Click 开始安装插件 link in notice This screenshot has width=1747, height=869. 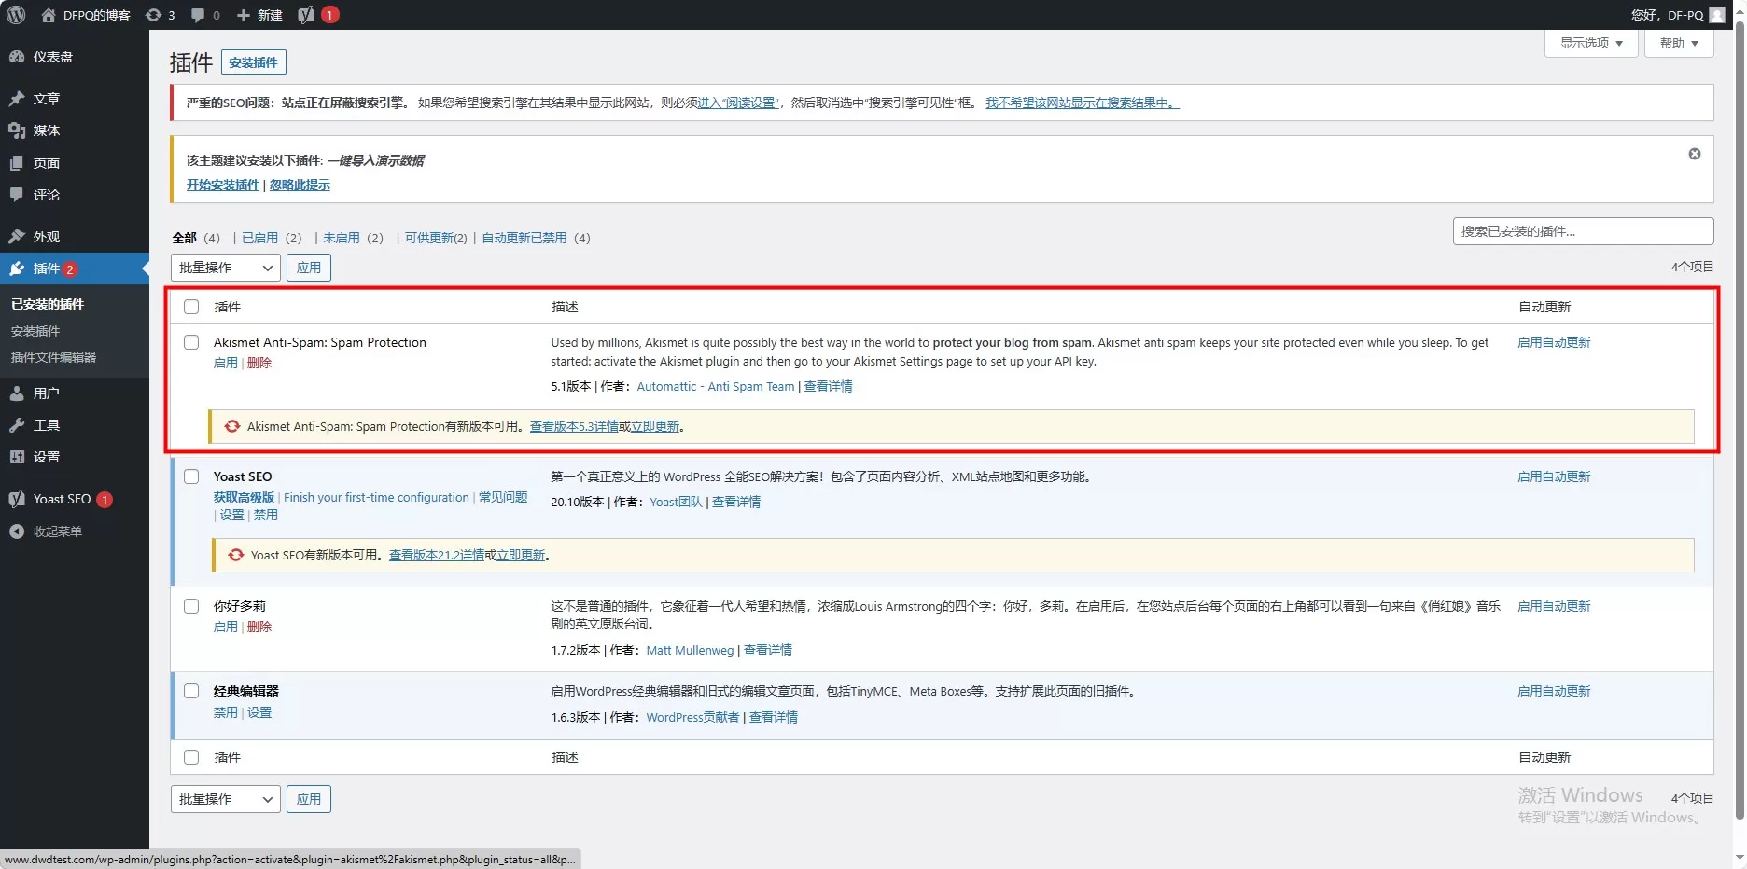[x=223, y=185]
